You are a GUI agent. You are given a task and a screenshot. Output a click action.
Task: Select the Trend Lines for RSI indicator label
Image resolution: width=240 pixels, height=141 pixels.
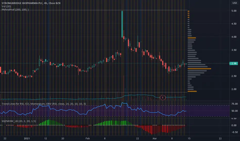[x=44, y=104]
